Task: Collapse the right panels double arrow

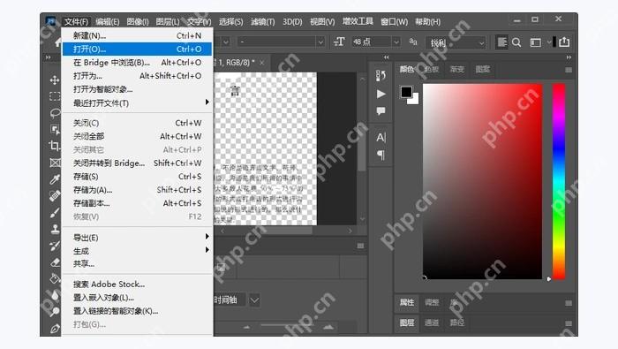Action: pyautogui.click(x=569, y=57)
